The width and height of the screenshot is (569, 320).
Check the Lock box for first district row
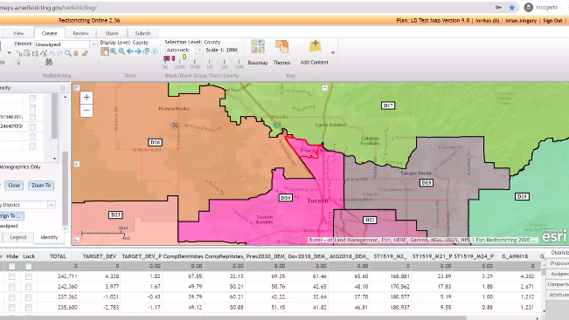(x=29, y=276)
